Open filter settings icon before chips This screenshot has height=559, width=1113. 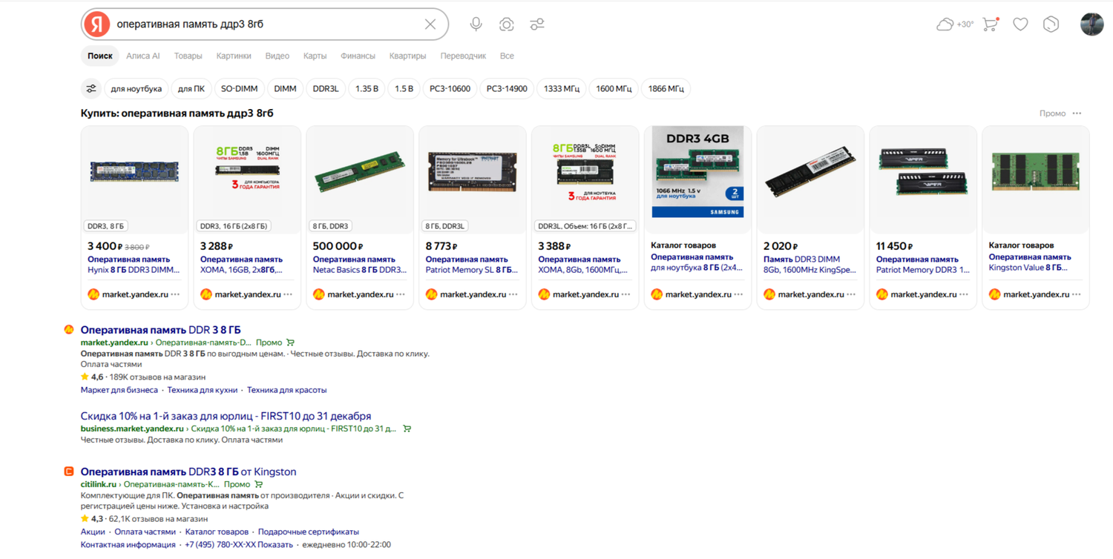[91, 89]
